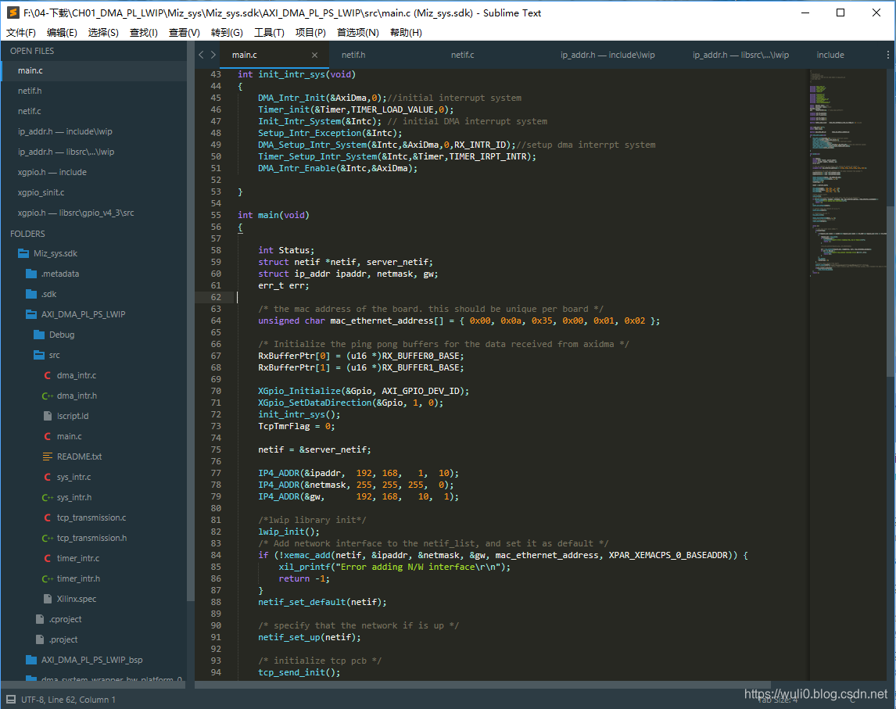Click the file icon beside .project
The image size is (896, 709).
pyautogui.click(x=39, y=640)
